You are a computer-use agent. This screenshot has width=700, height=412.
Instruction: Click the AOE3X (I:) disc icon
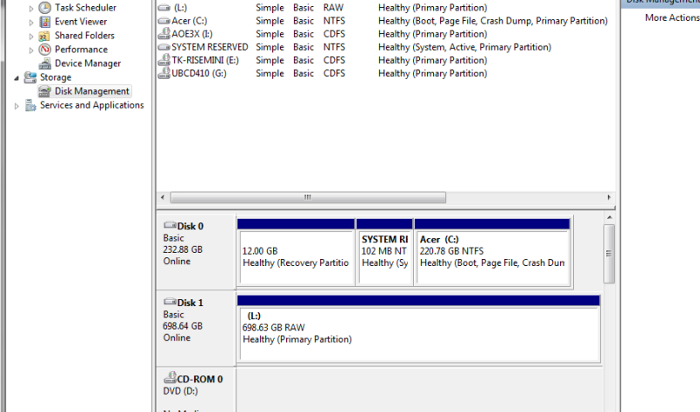pos(164,33)
